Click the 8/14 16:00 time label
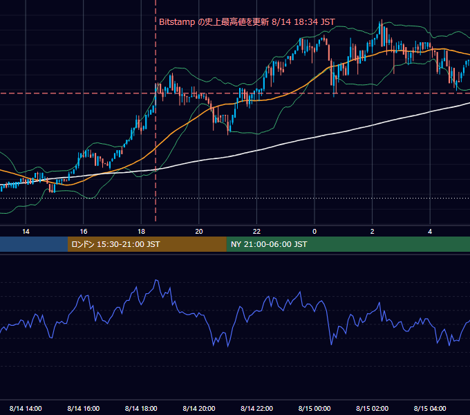Screen dimensions: 470x415 (x=84, y=408)
